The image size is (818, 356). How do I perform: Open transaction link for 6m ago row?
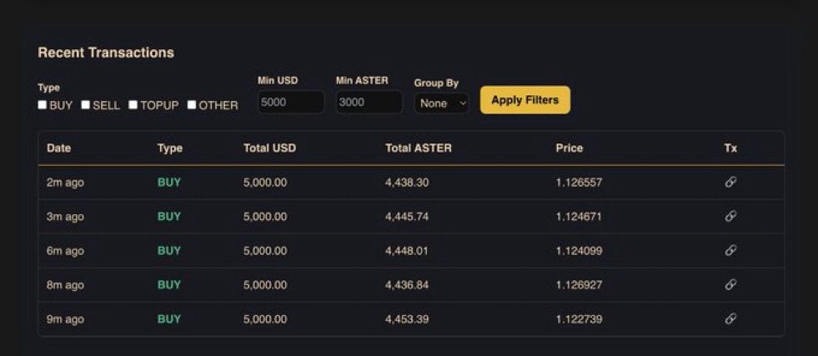coord(730,250)
